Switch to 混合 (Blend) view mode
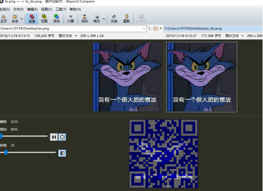263x191 pixels. click(x=56, y=18)
